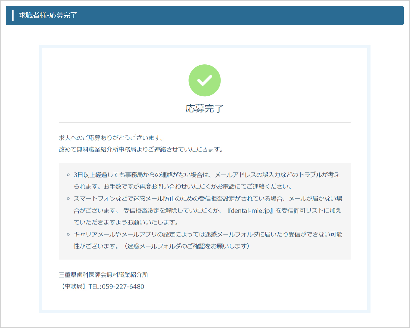
Task: Click the 求職者様-応募完了 header title
Action: pyautogui.click(x=48, y=15)
